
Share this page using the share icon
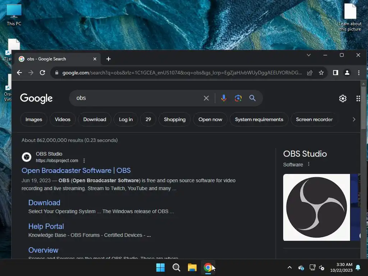pos(310,73)
